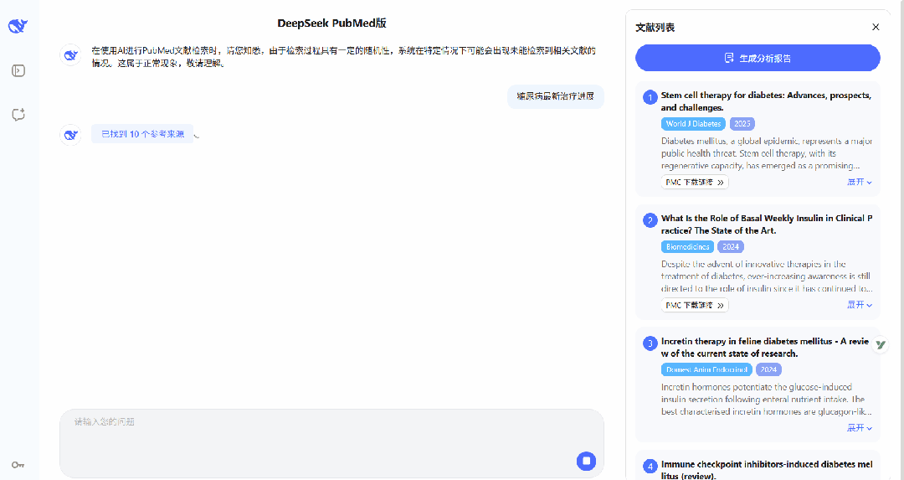Screen dimensions: 904x480
Task: Click the DeepSeek whale logo in sidebar
Action: tap(18, 26)
